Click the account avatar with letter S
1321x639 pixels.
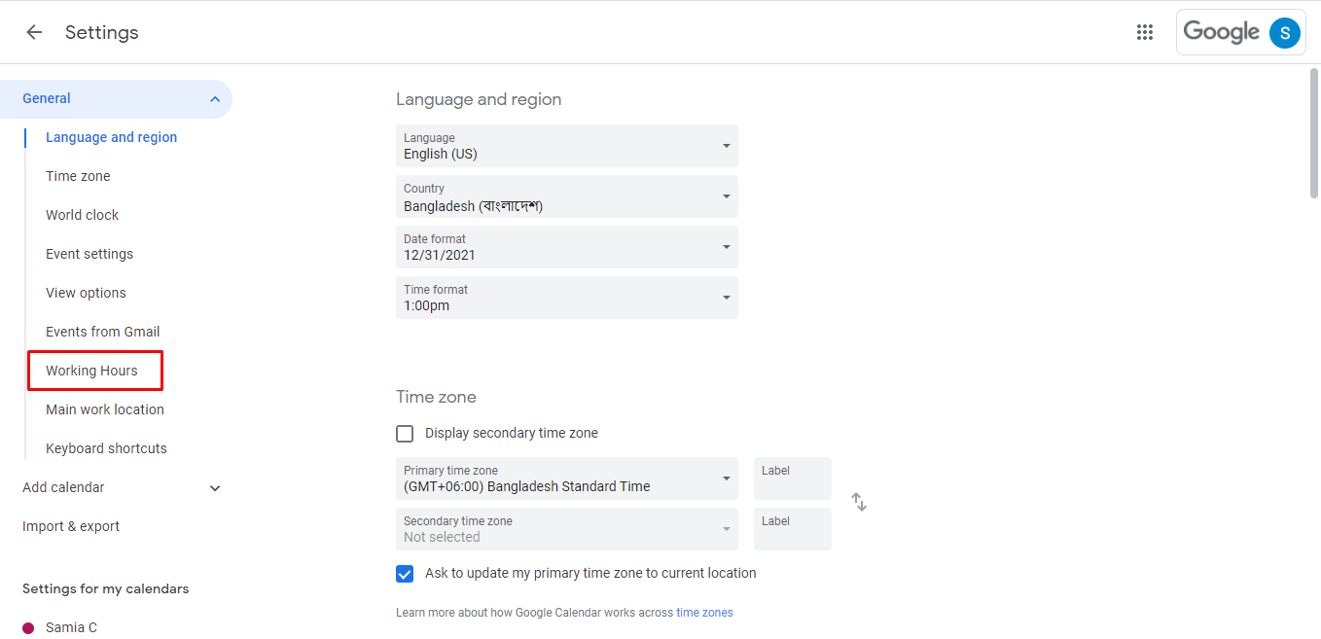1284,32
